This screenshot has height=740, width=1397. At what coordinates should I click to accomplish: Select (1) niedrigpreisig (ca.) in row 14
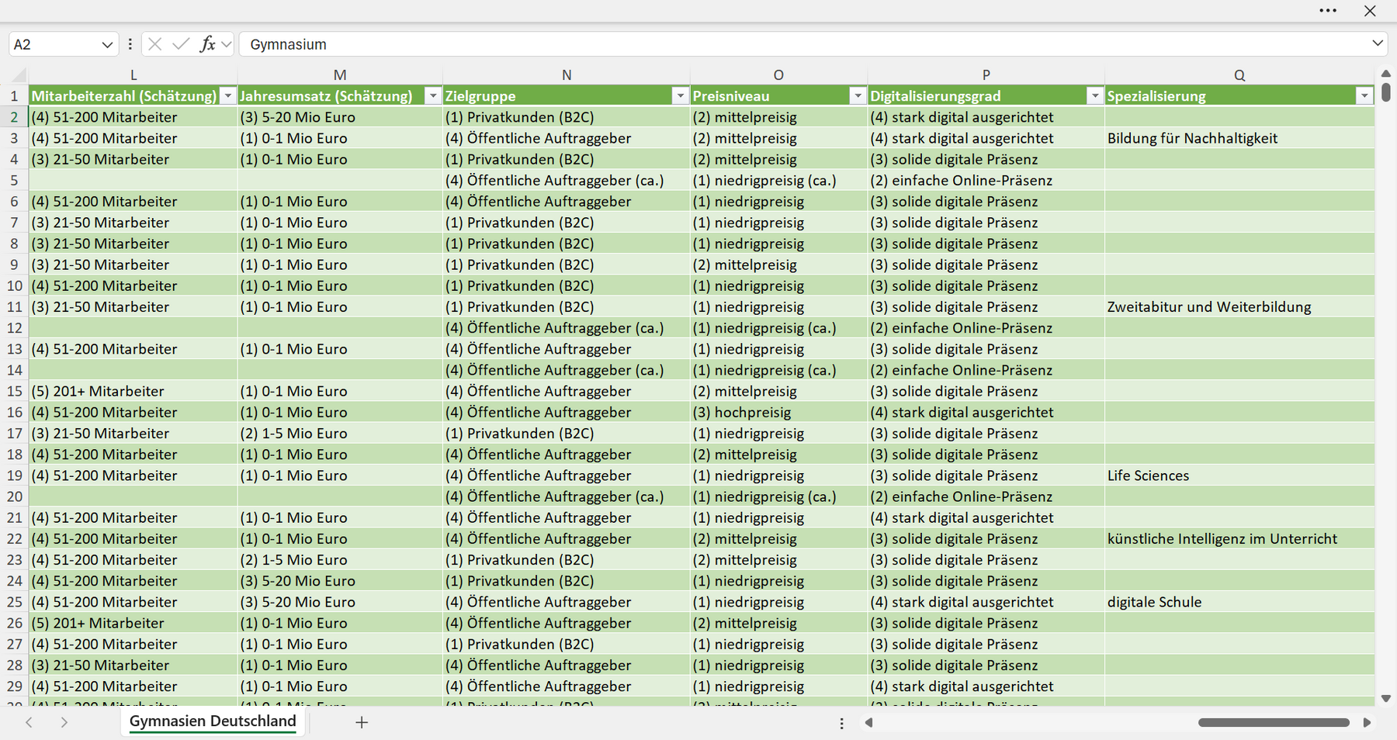778,370
